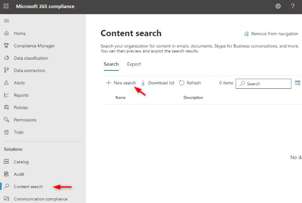302x203 pixels.
Task: Open the customize columns icon
Action: [298, 83]
